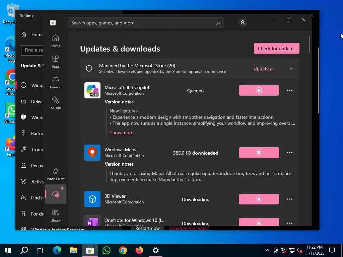343x257 pixels.
Task: Click Settings Home in the Settings window
Action: [x=32, y=34]
